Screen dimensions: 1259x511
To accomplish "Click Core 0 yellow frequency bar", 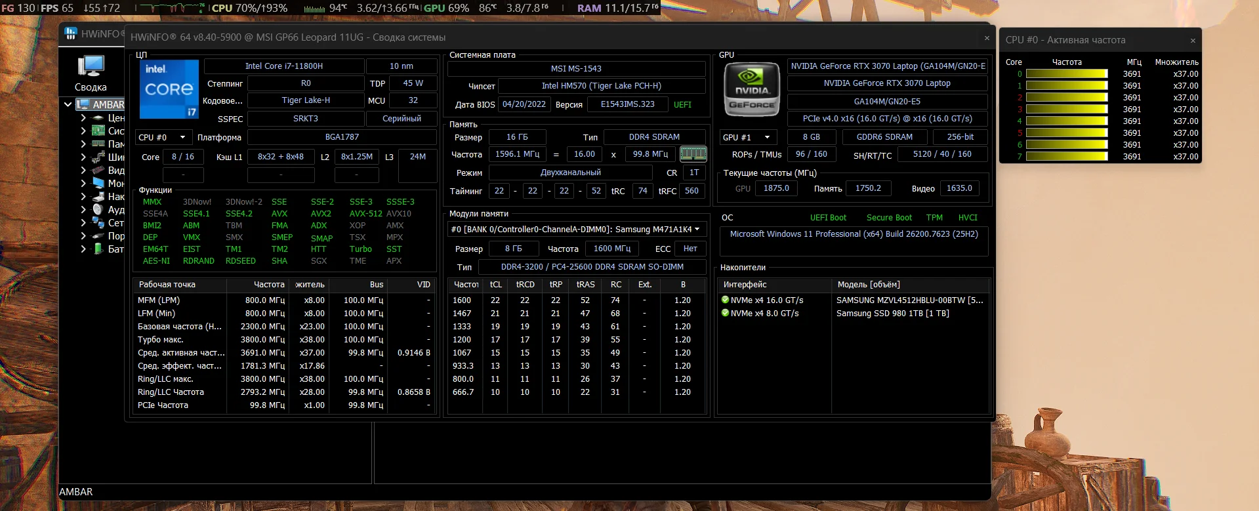I will click(1066, 74).
